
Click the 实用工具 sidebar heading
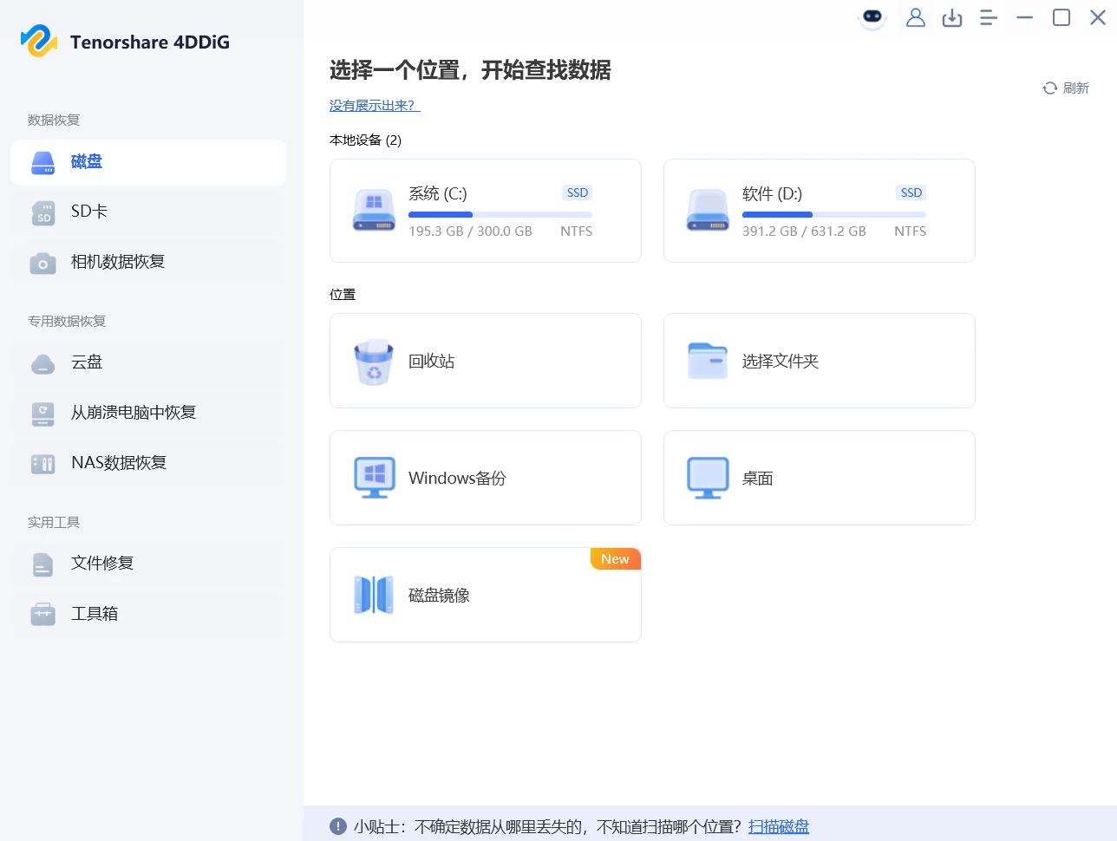[x=54, y=523]
